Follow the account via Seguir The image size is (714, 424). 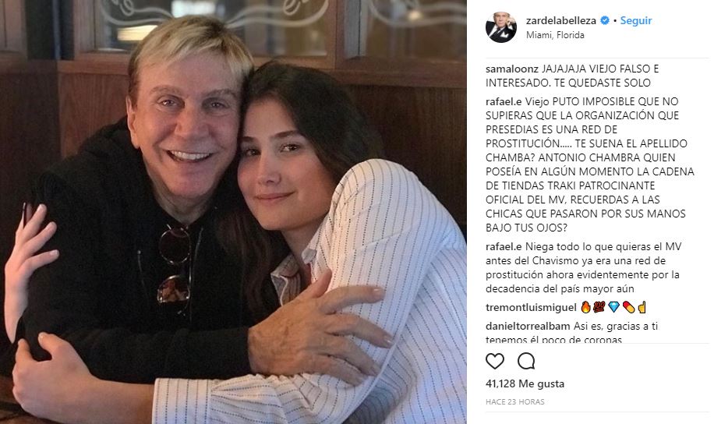point(636,20)
